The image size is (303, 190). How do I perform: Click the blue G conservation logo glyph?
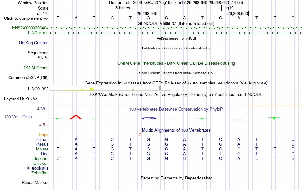[x=149, y=118]
